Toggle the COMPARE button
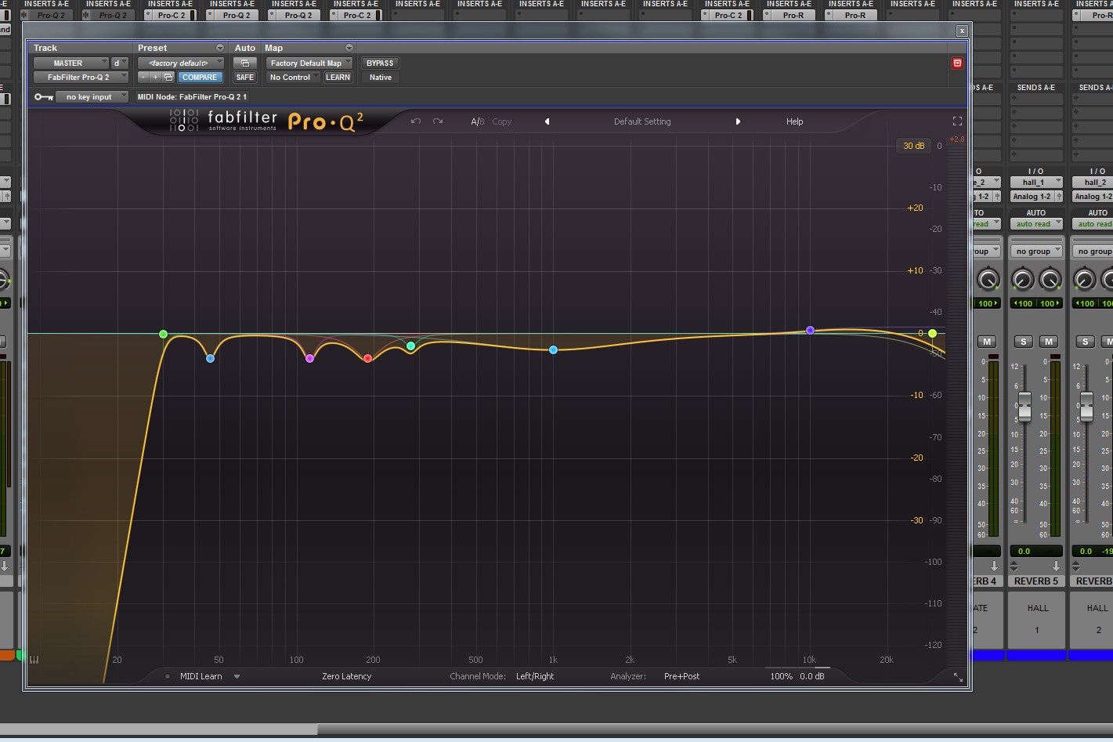The height and width of the screenshot is (742, 1113). tap(200, 77)
